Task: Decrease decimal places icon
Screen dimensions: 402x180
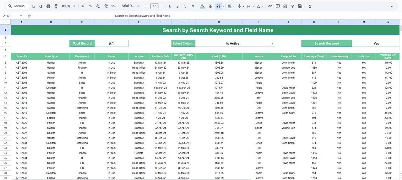Action: (98, 6)
